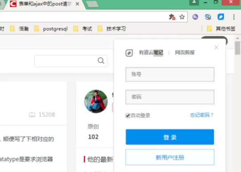Select the 表单和ajax中的post请求 tab

[x=44, y=4]
